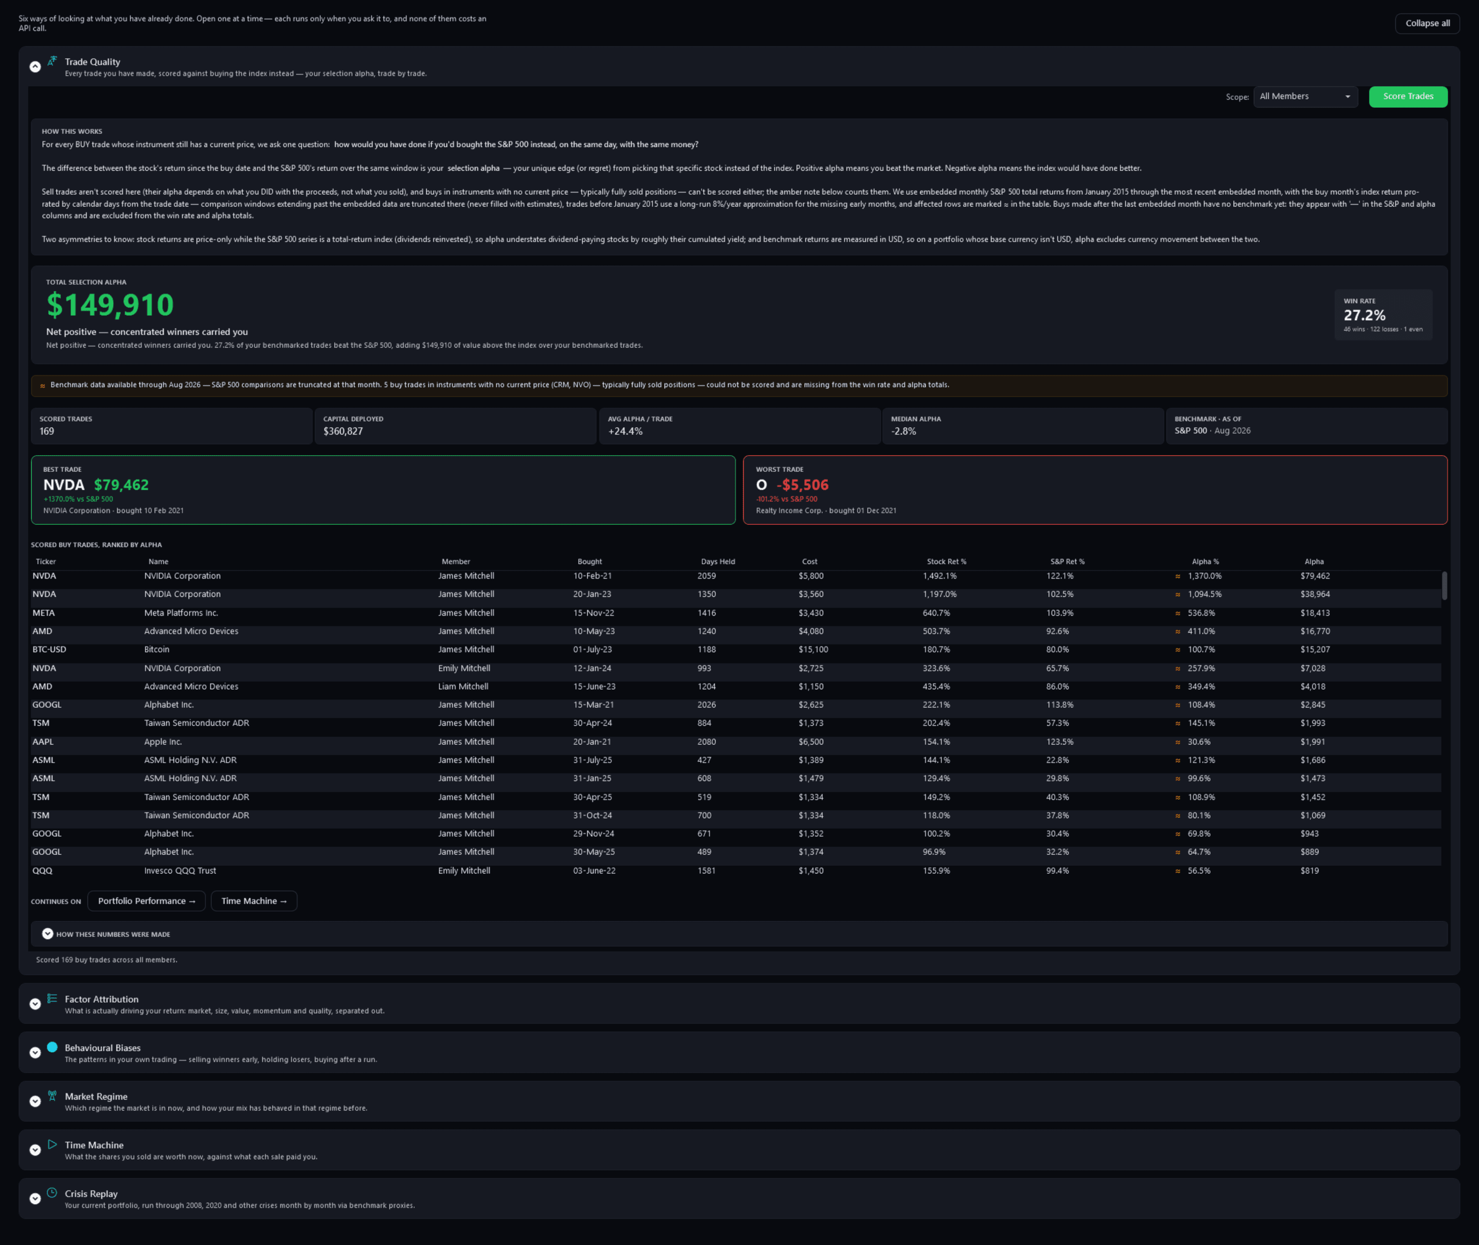Go to Time Machine continue button
The image size is (1479, 1245).
[254, 901]
